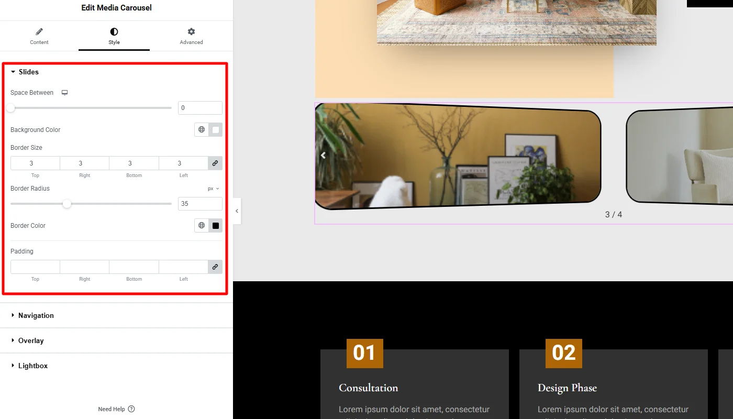Collapse the Slides section
This screenshot has height=419, width=733.
25,72
